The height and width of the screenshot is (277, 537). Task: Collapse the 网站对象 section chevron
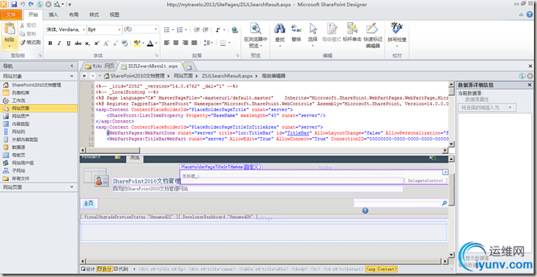72,76
